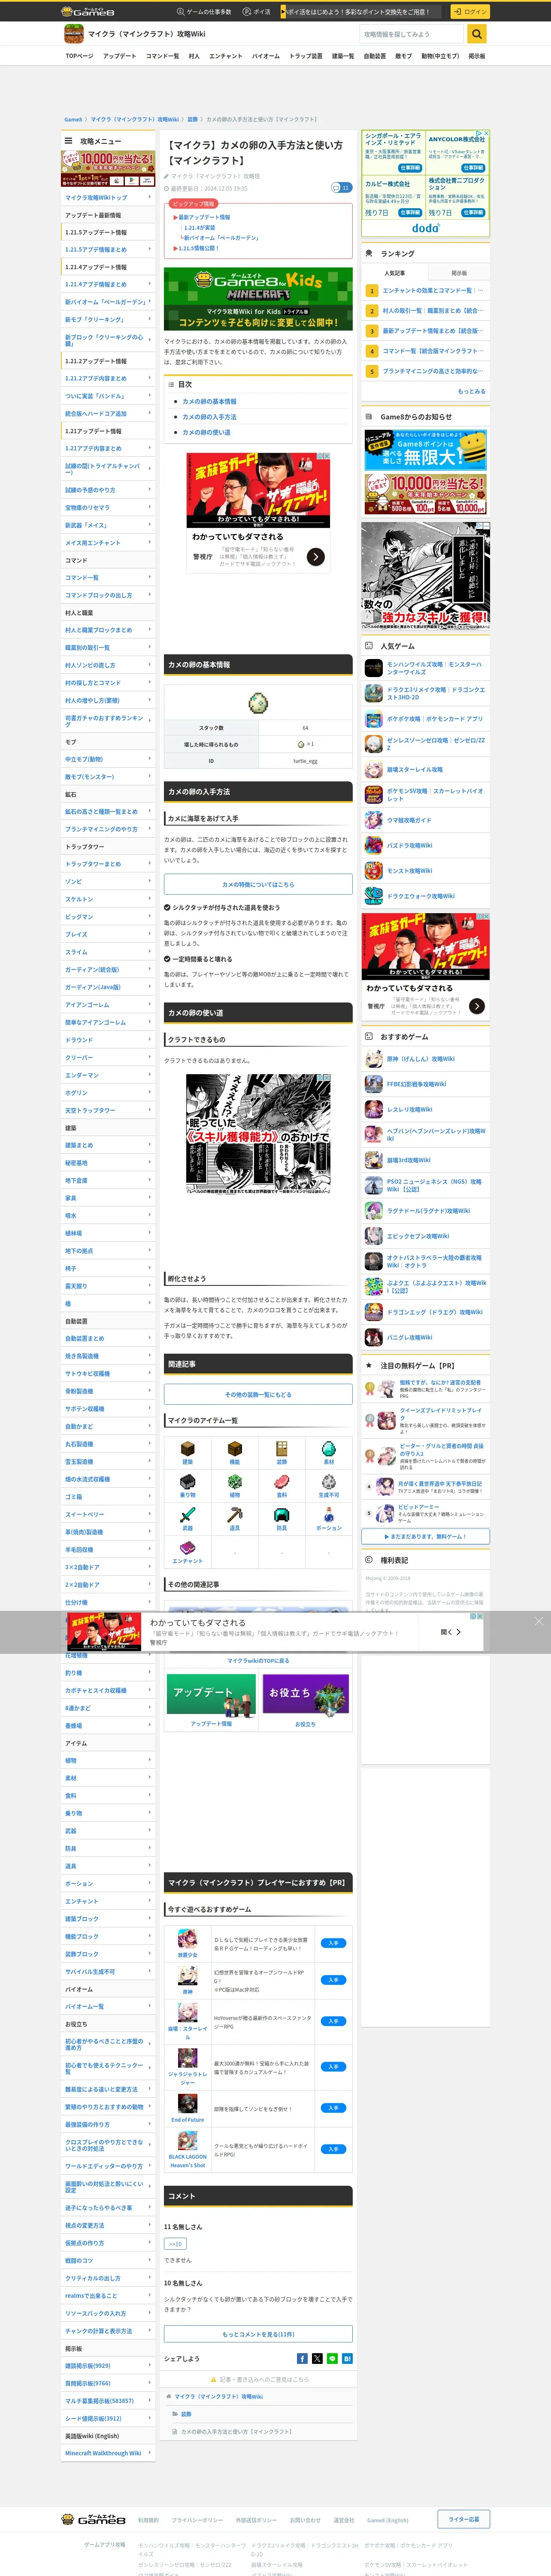Close the floating banner ad

coord(539,1621)
